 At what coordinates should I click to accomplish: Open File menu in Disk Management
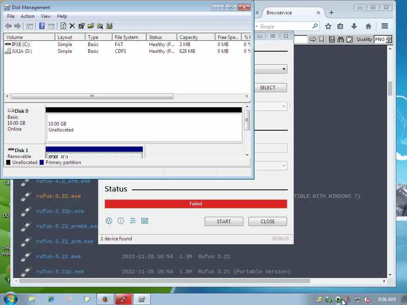click(x=11, y=16)
